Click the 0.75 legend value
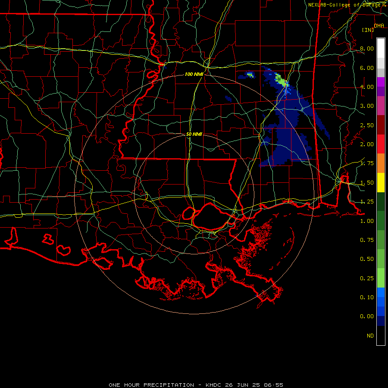The height and width of the screenshot is (388, 388). click(366, 240)
